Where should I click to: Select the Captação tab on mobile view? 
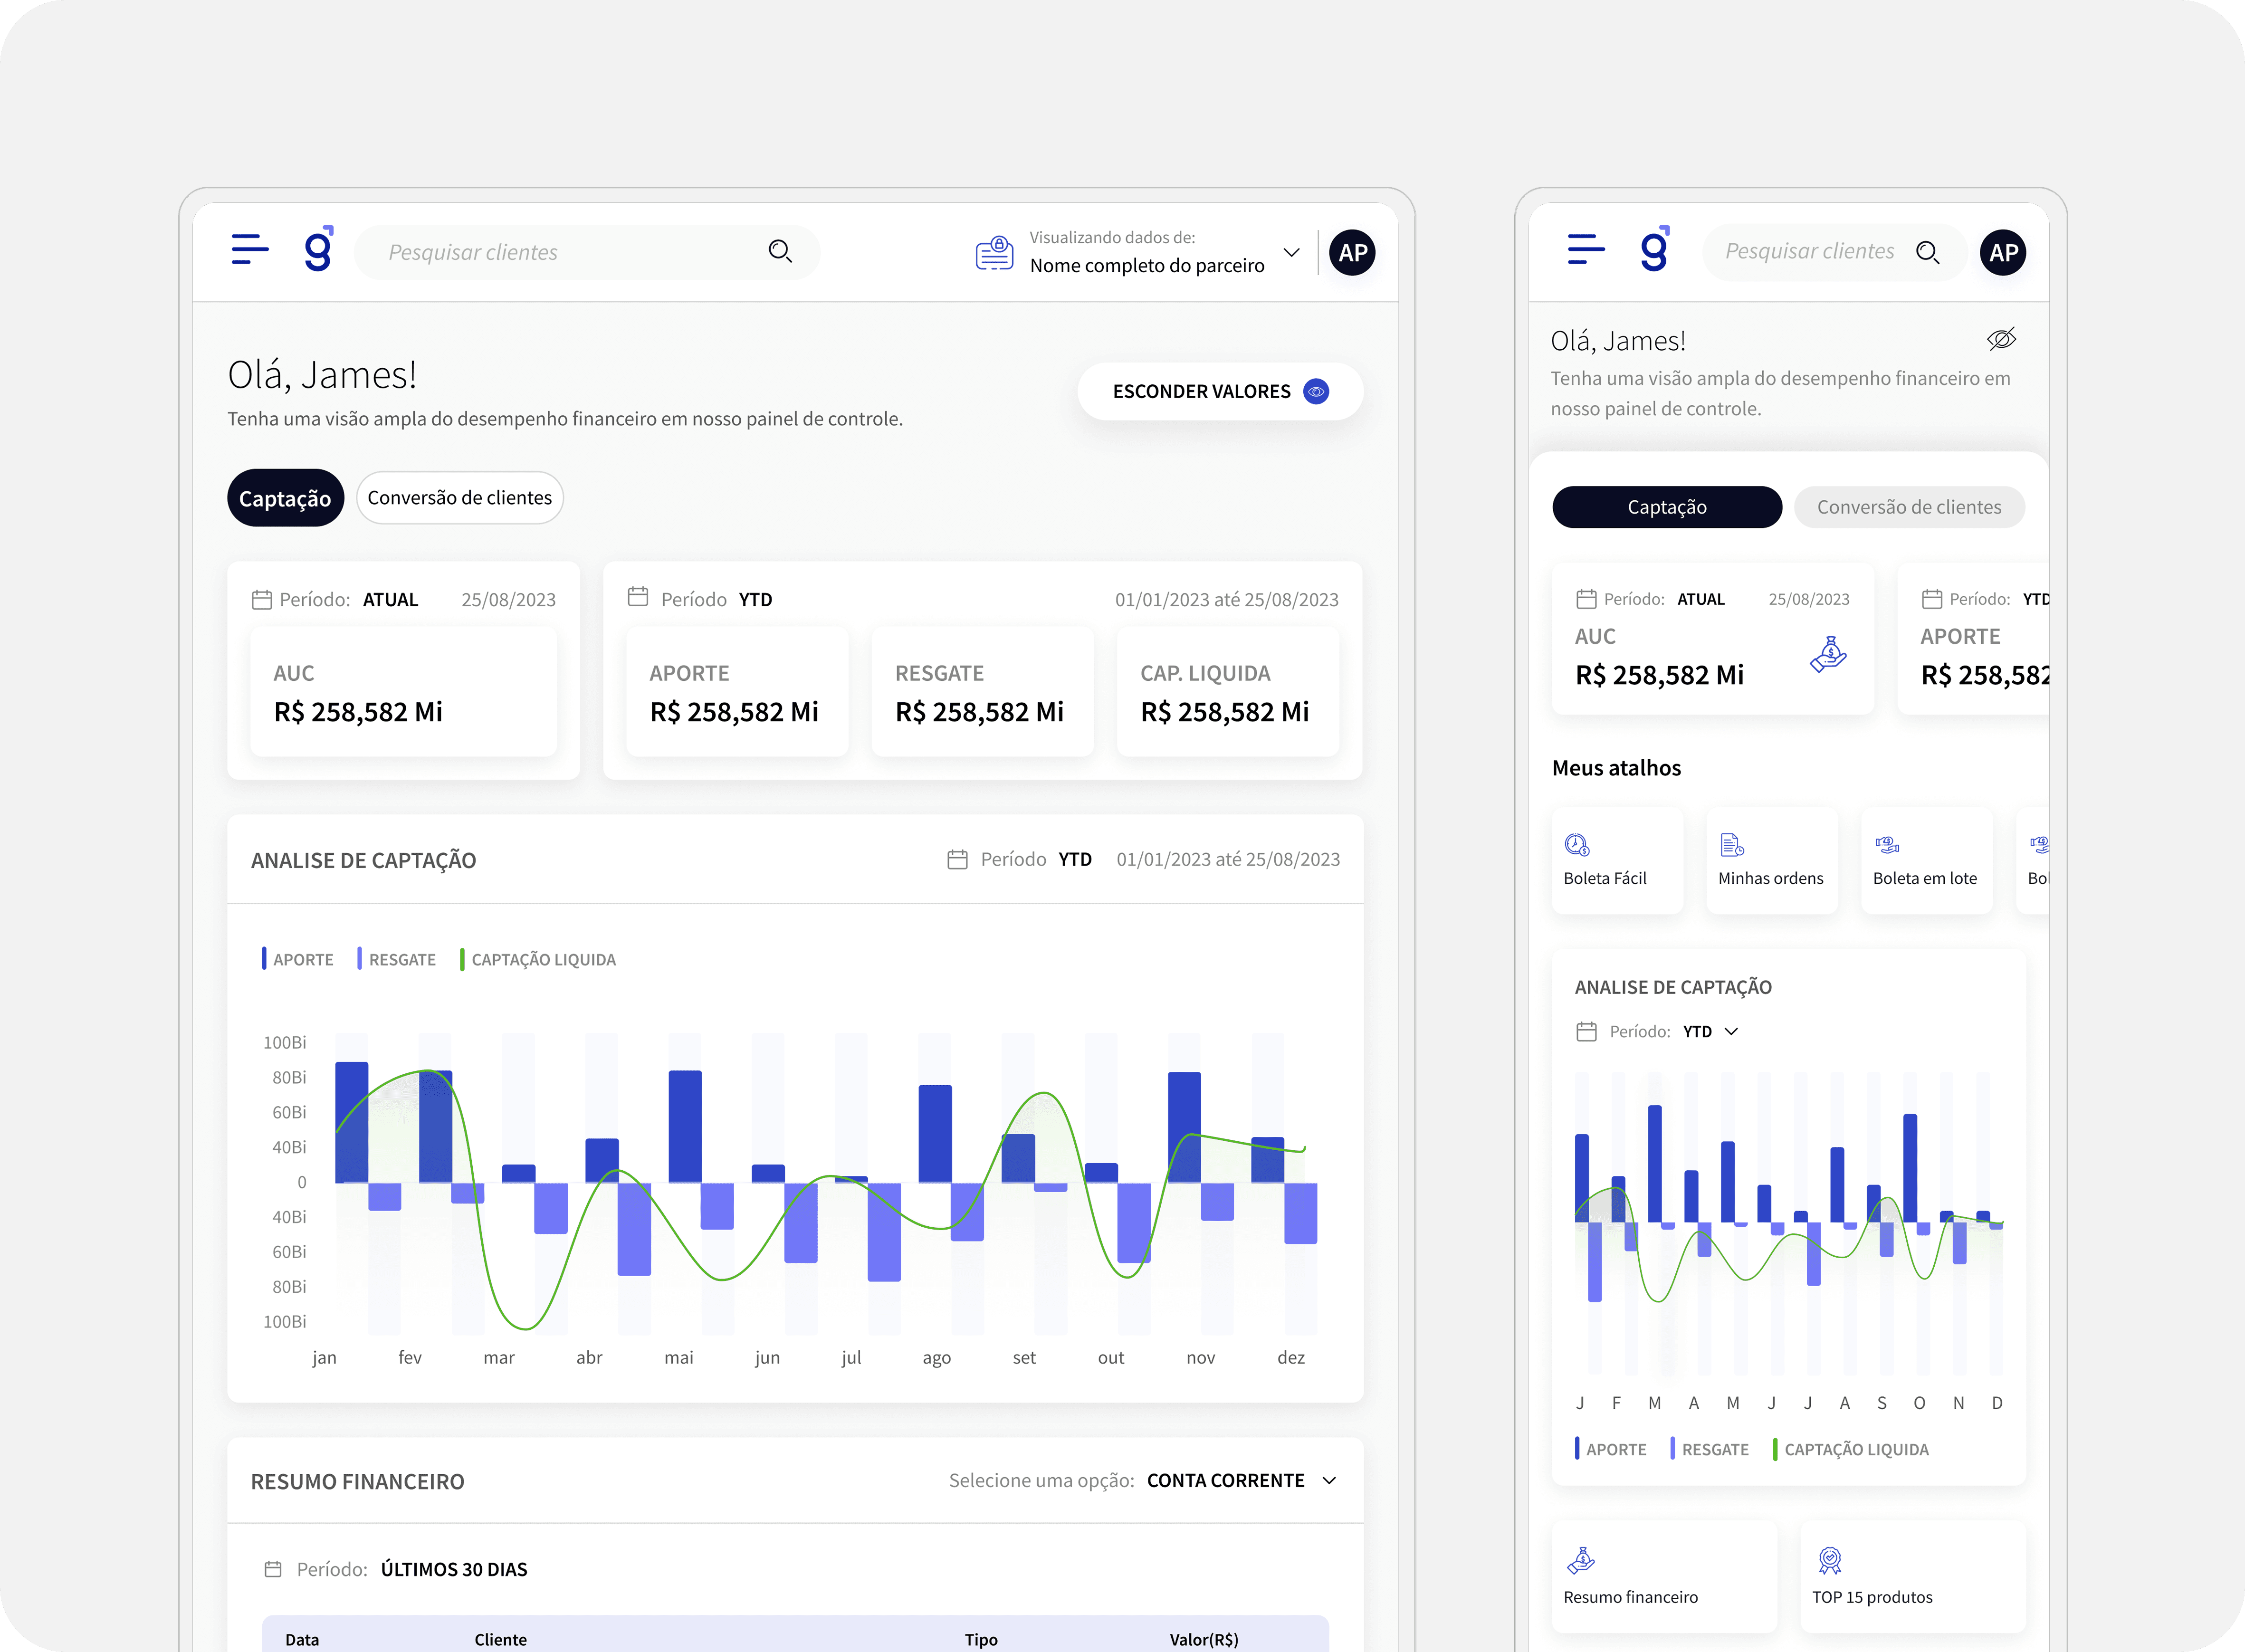point(1666,507)
